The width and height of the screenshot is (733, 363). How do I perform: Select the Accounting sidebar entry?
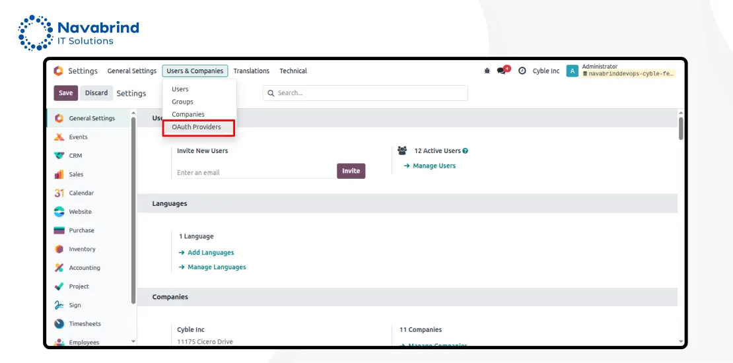pyautogui.click(x=84, y=268)
